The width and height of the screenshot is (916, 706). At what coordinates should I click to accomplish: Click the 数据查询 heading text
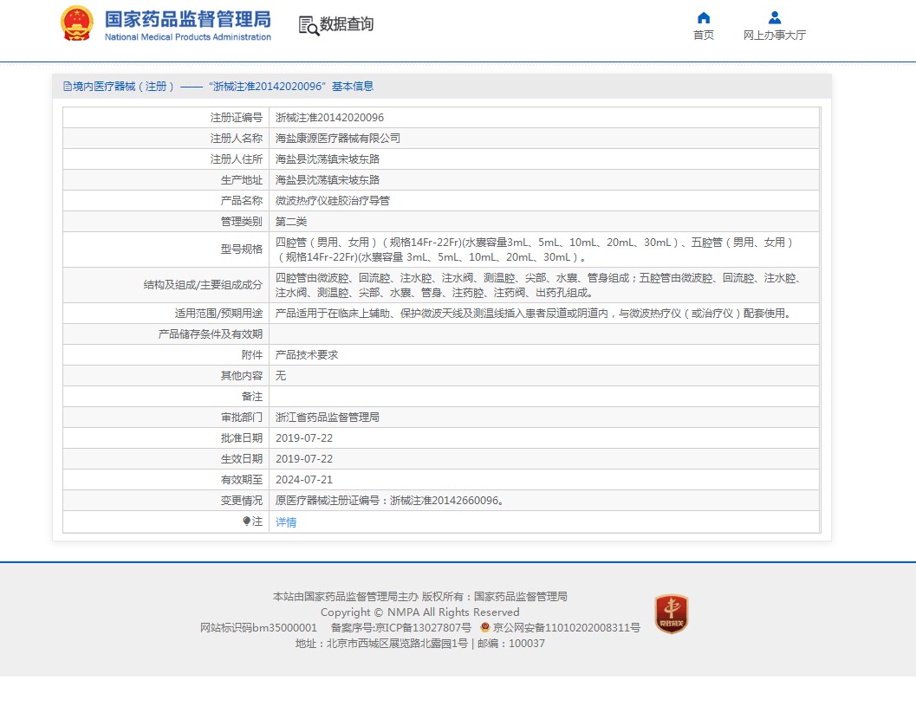tap(347, 24)
